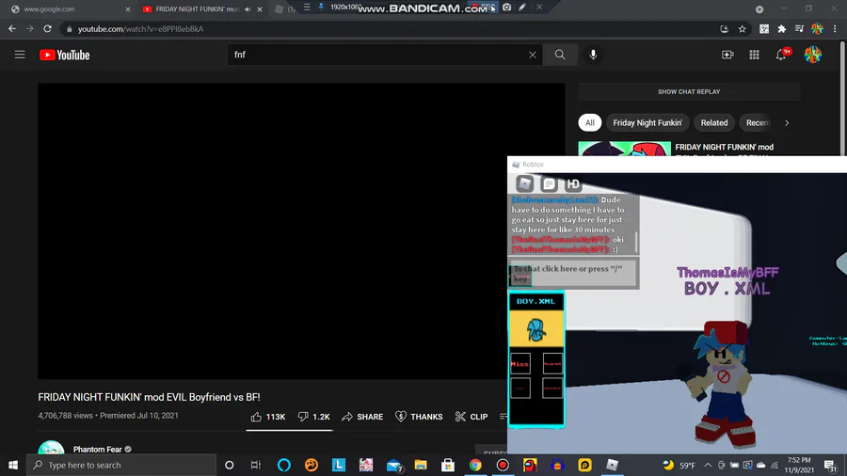Click the black video player area
This screenshot has width=847, height=476.
tap(301, 231)
